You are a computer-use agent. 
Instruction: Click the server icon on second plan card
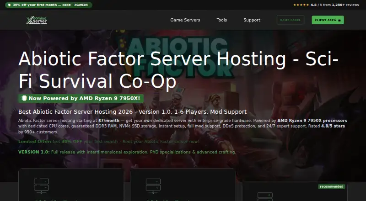pos(153,186)
